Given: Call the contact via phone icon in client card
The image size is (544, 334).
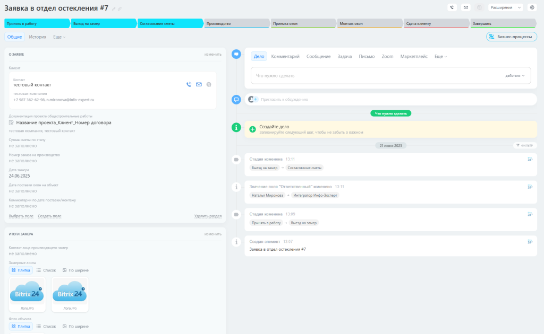Looking at the screenshot, I should click(189, 84).
